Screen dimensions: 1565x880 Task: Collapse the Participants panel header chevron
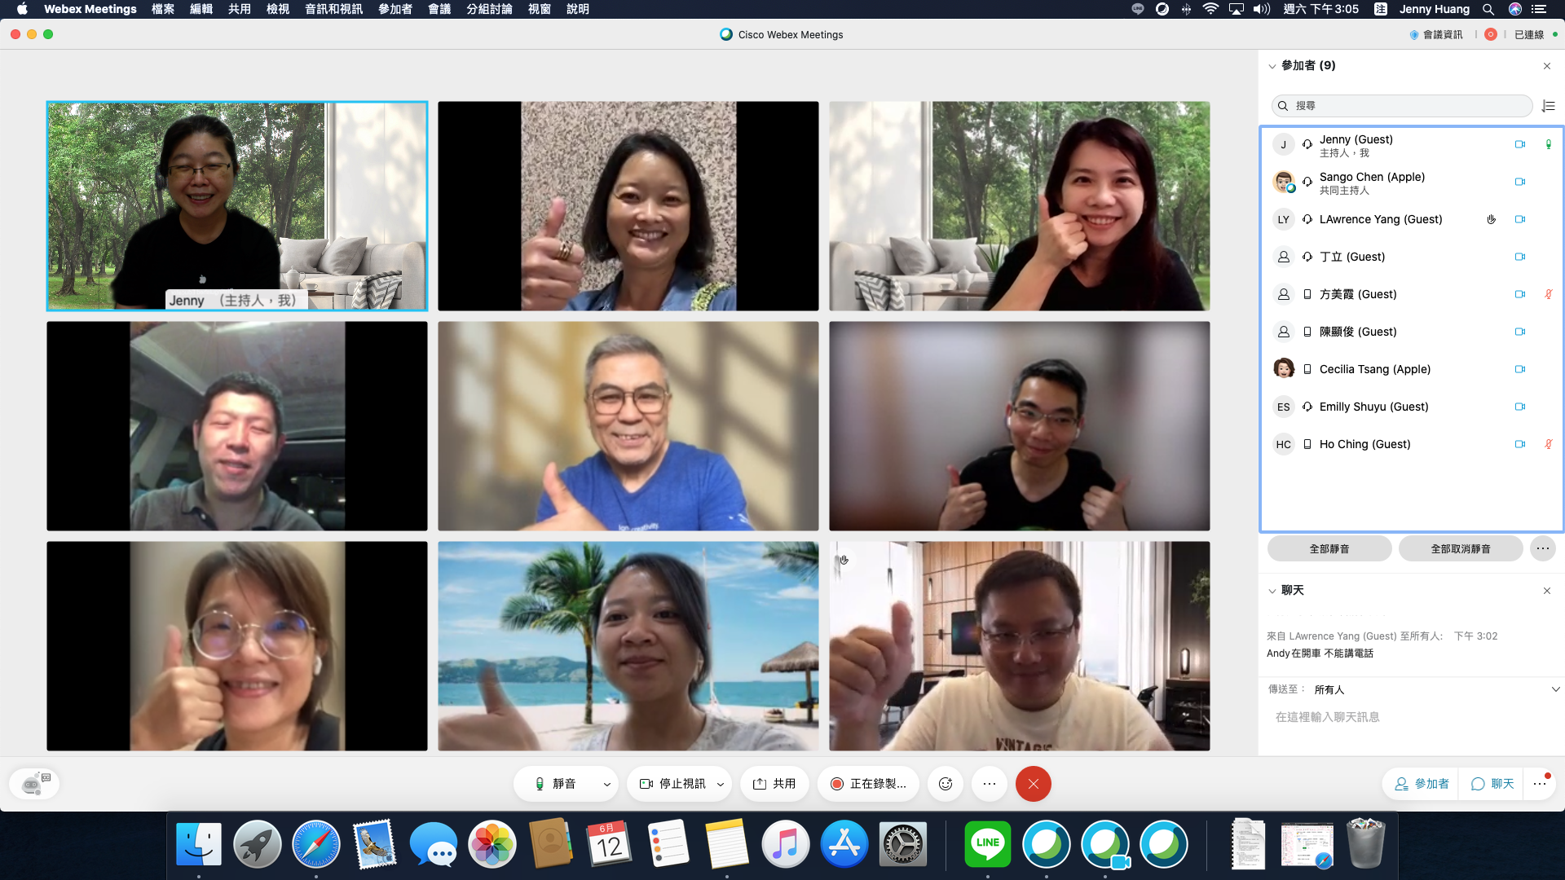[x=1272, y=66]
